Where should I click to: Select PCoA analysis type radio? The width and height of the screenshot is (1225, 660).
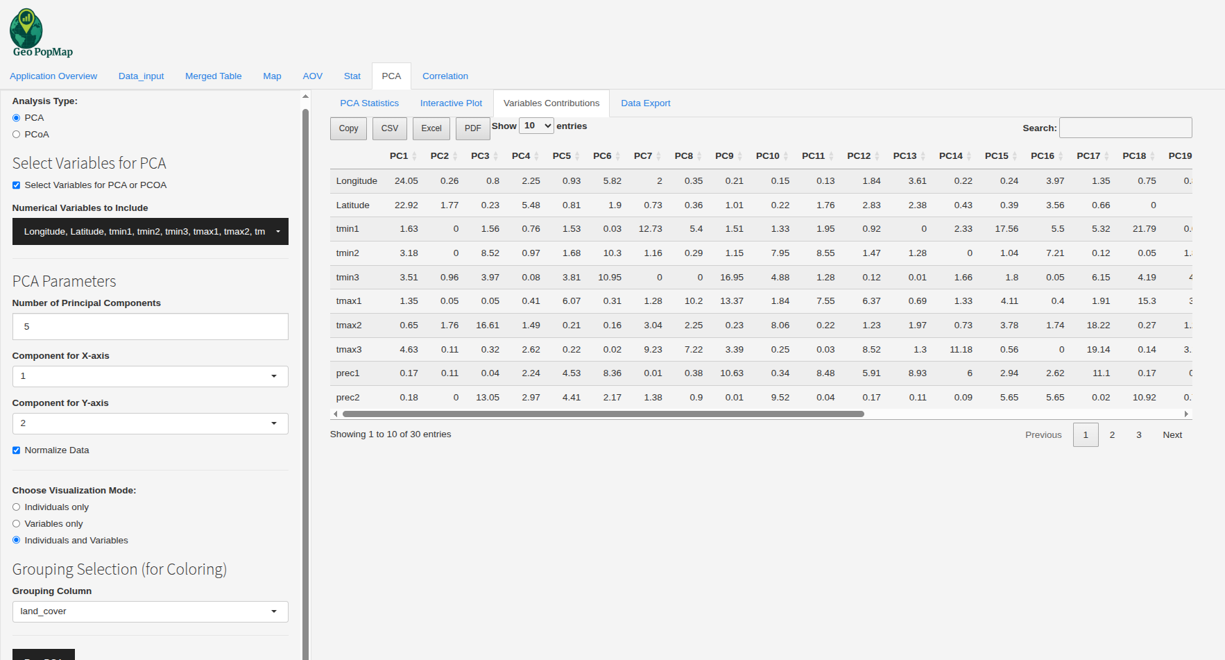point(16,135)
